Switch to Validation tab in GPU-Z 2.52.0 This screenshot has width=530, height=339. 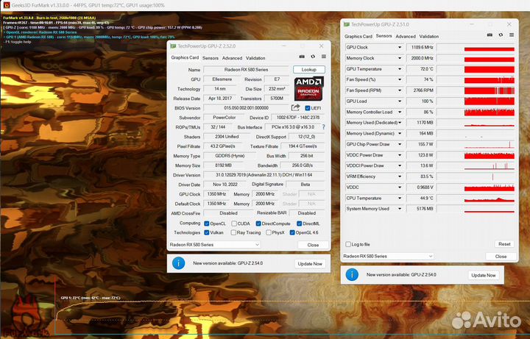click(255, 58)
